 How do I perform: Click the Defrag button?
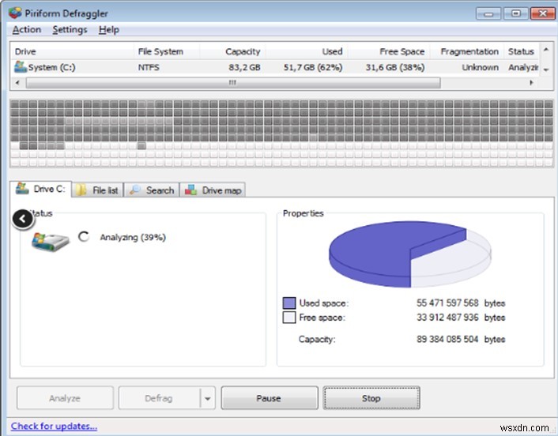pos(159,398)
